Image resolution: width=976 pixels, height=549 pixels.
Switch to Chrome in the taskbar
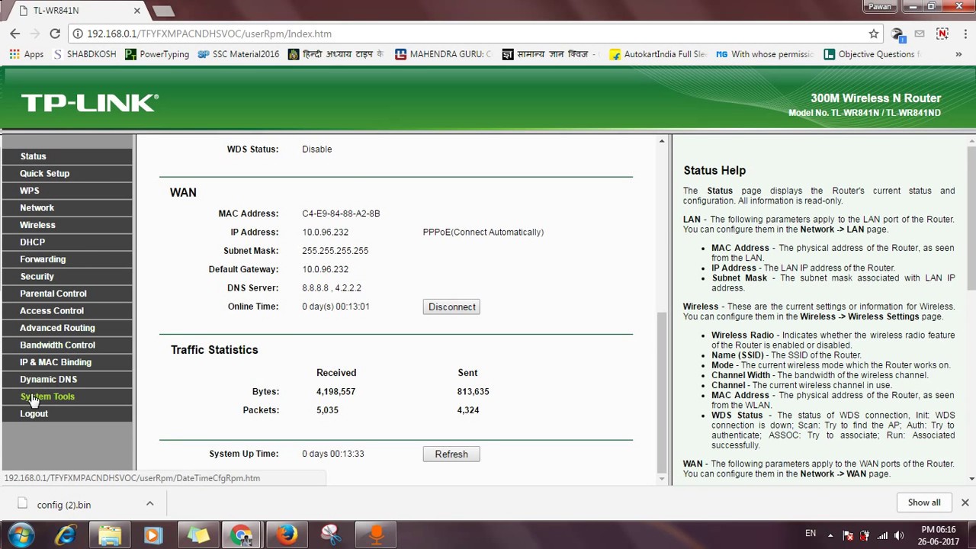point(242,535)
